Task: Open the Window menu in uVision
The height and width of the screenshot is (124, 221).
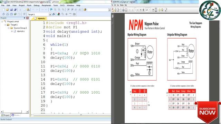Action: point(70,6)
